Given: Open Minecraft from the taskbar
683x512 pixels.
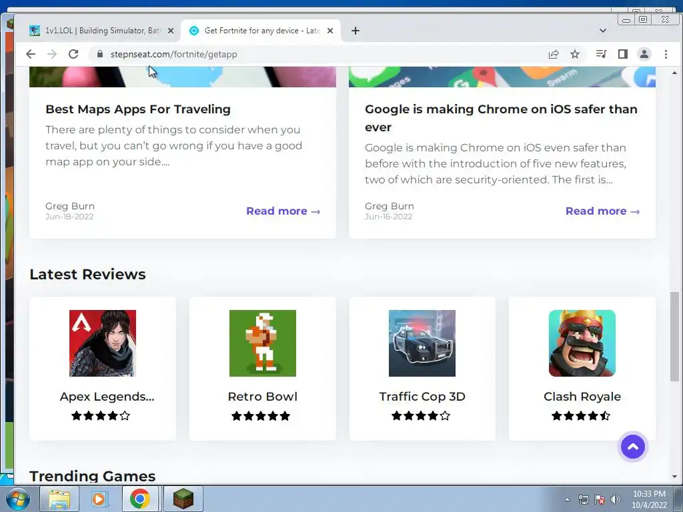Looking at the screenshot, I should coord(183,499).
